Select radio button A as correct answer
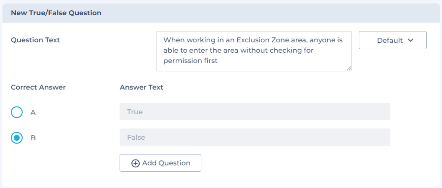The image size is (442, 188). 17,112
